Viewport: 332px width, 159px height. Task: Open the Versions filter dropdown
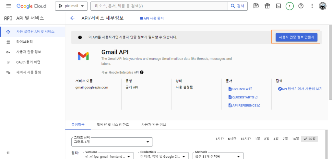(109, 156)
